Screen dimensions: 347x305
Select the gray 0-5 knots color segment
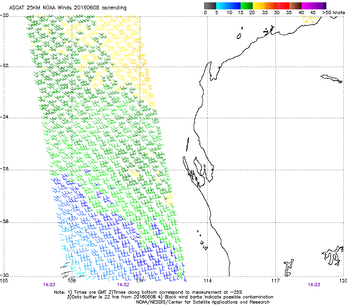pos(210,6)
